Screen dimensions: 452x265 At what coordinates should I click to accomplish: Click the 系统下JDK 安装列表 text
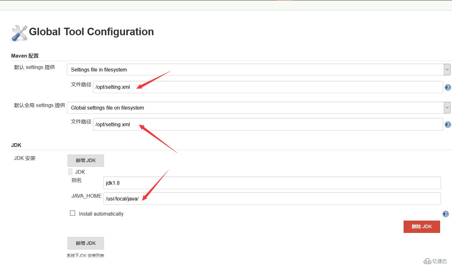click(x=85, y=256)
